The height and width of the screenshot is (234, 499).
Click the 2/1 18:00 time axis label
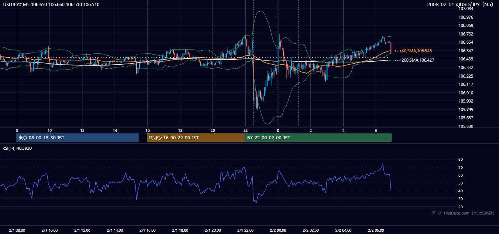[180, 230]
